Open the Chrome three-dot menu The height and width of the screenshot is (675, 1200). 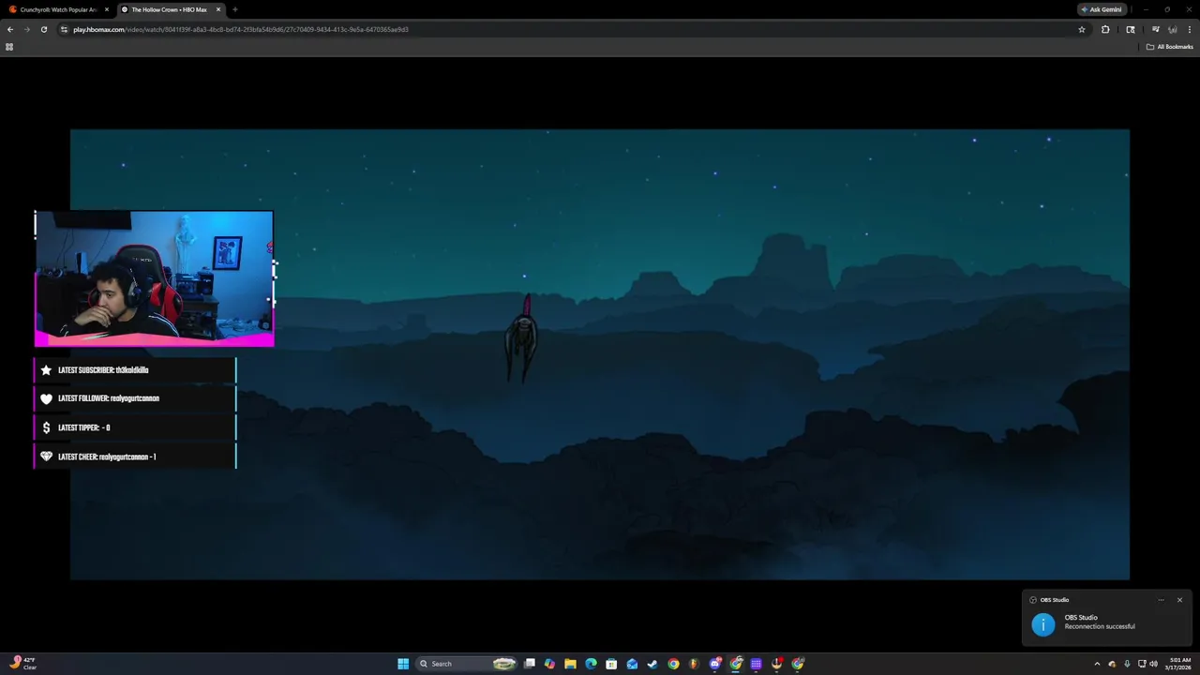click(x=1189, y=29)
